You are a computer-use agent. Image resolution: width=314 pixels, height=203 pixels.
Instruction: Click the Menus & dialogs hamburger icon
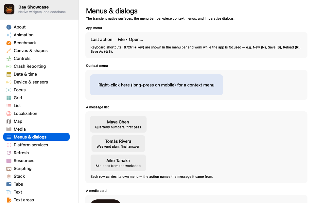click(x=9, y=137)
